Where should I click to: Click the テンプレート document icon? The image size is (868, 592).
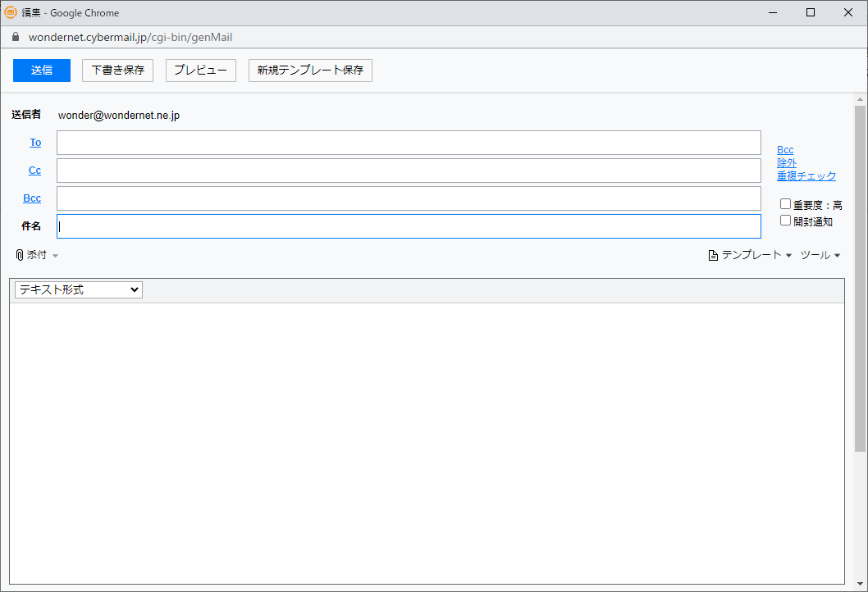coord(713,255)
